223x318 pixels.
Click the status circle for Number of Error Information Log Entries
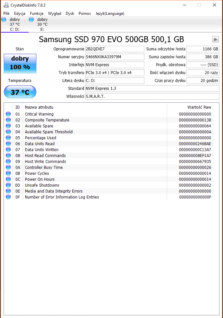click(x=8, y=197)
